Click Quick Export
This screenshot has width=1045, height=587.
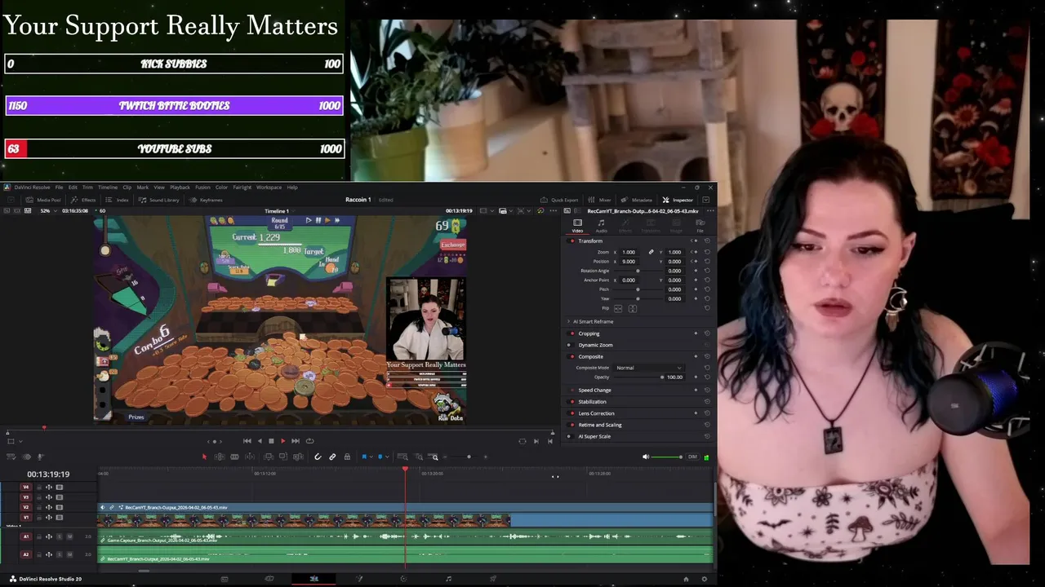[560, 200]
